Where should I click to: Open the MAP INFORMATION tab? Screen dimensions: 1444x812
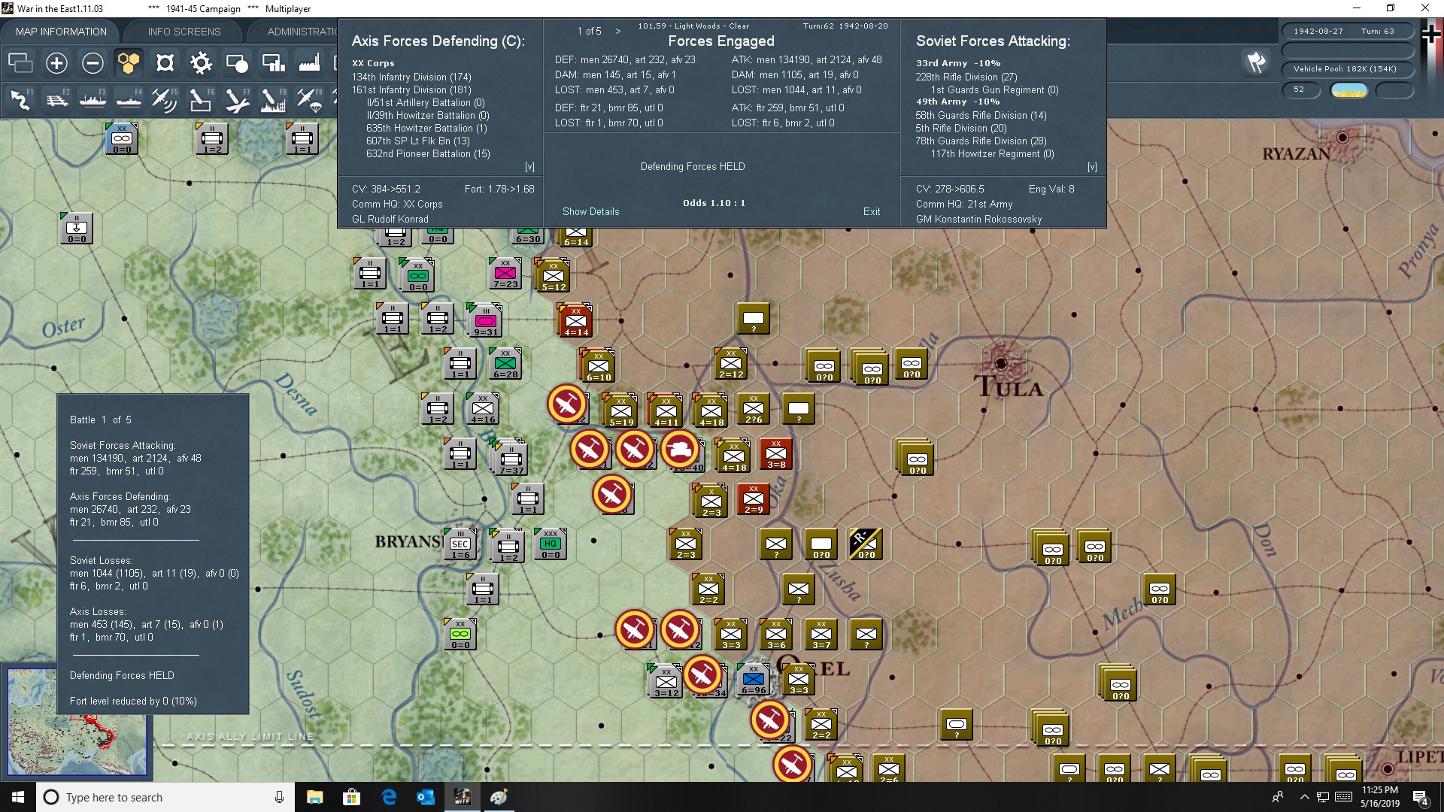click(61, 32)
